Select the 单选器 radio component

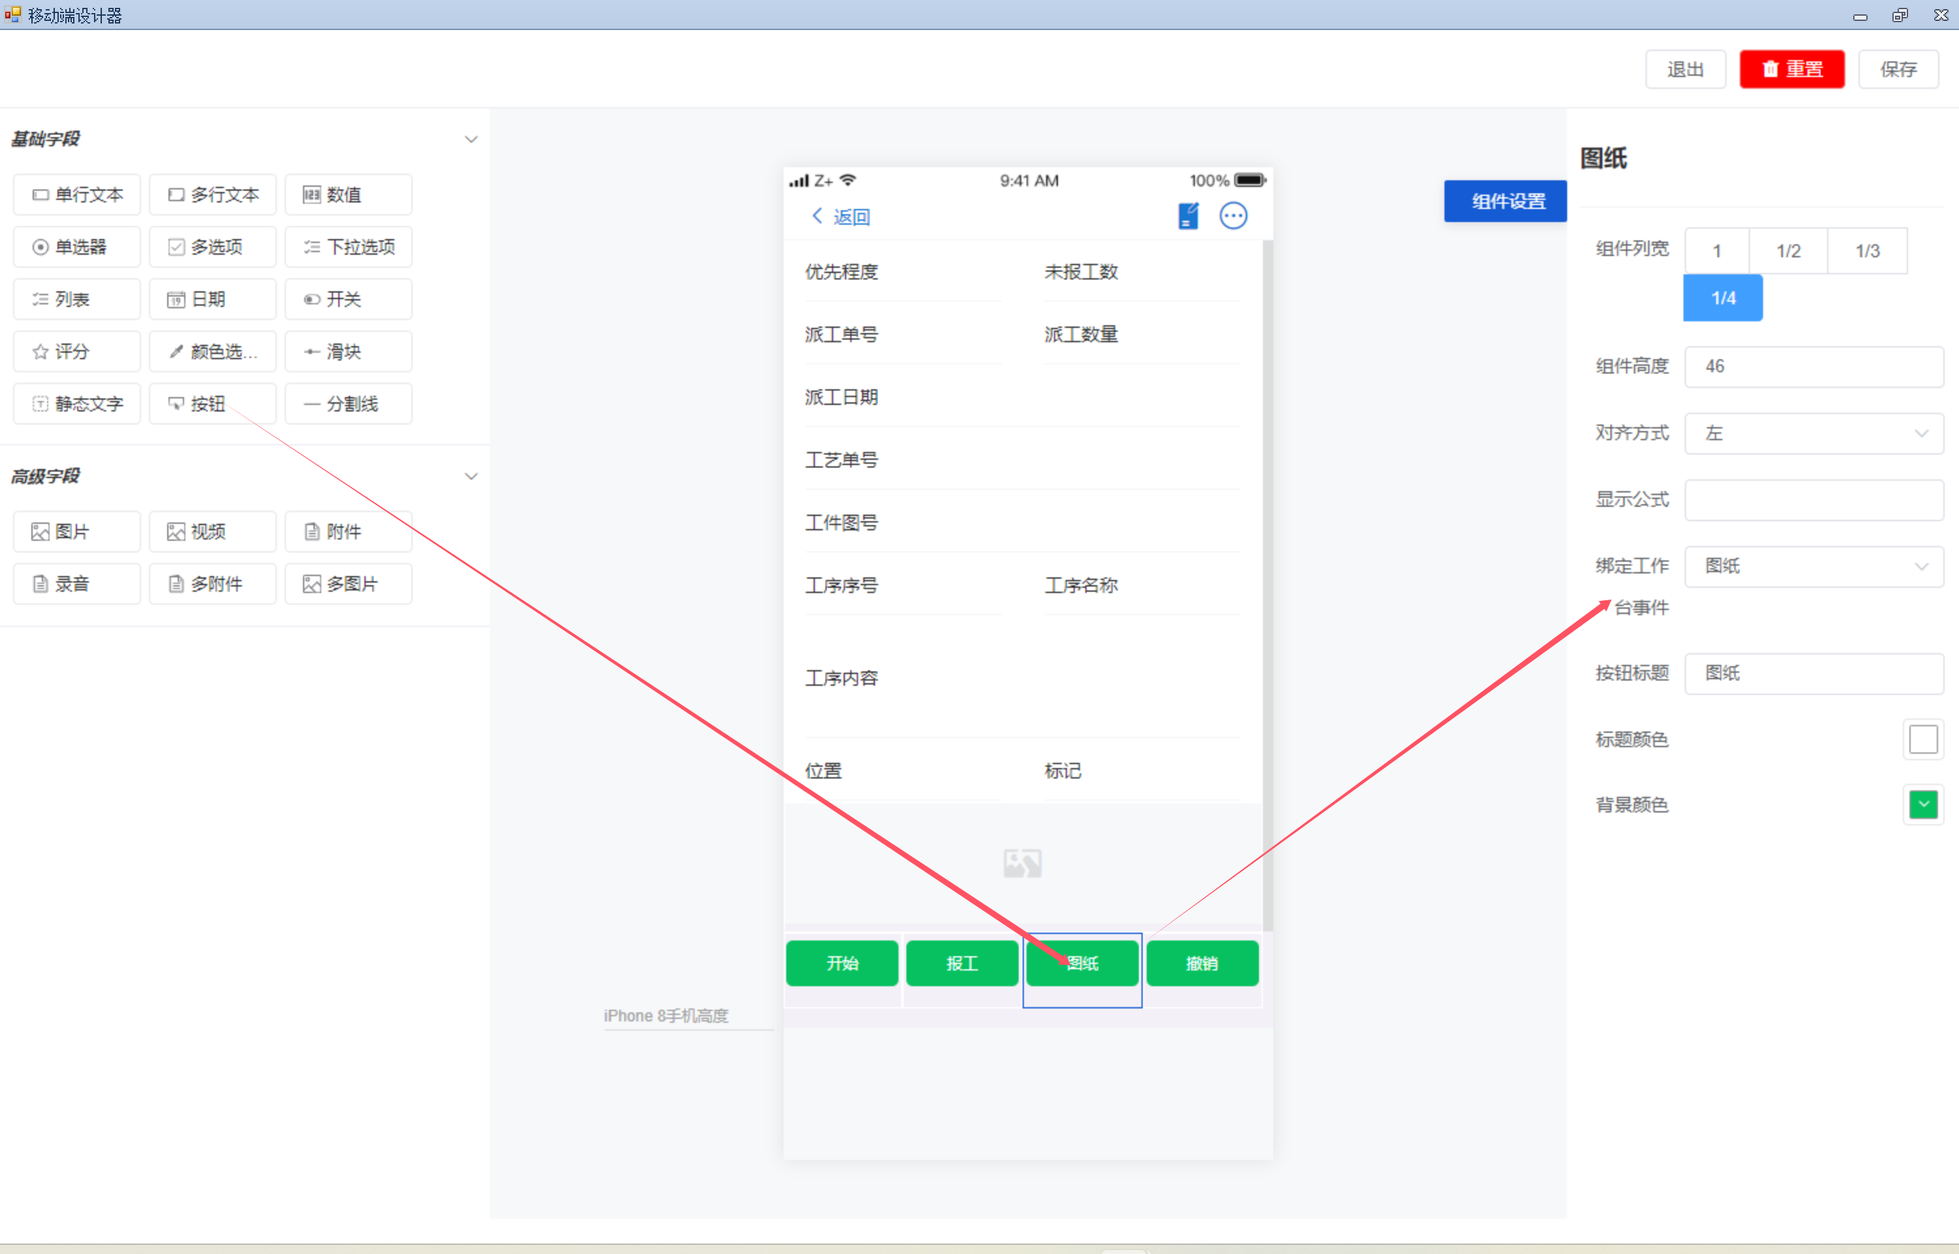tap(76, 247)
